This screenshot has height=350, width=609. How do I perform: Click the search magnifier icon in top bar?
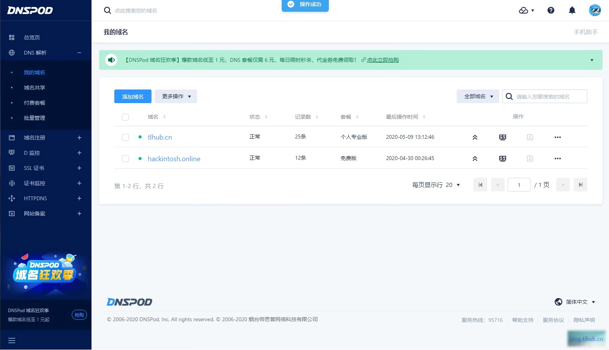click(x=107, y=10)
